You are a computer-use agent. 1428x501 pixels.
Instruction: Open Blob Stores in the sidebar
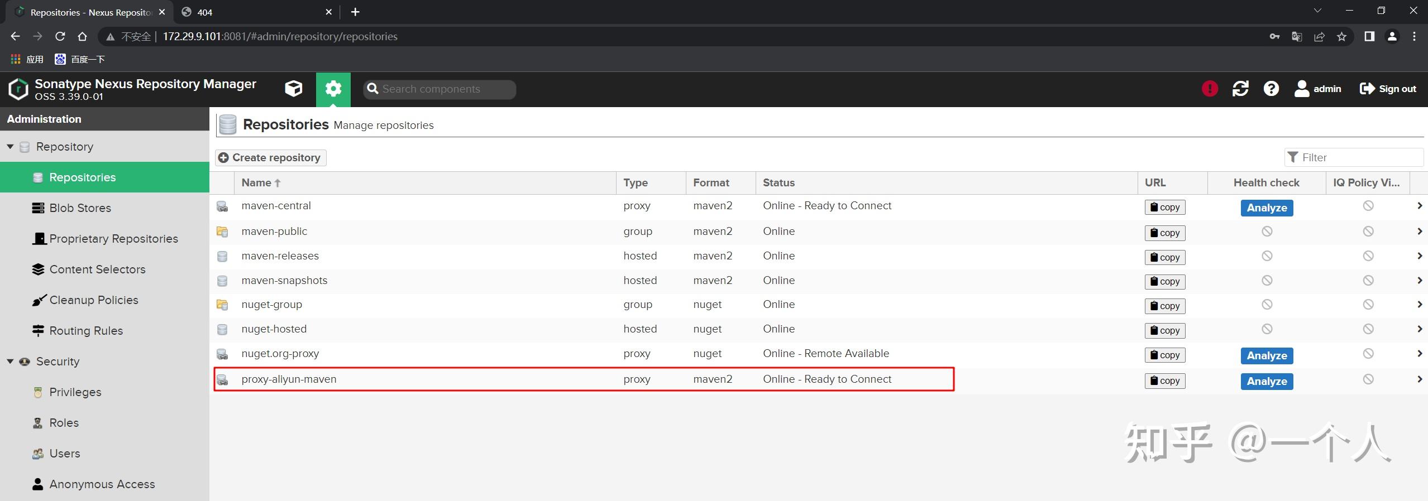80,208
